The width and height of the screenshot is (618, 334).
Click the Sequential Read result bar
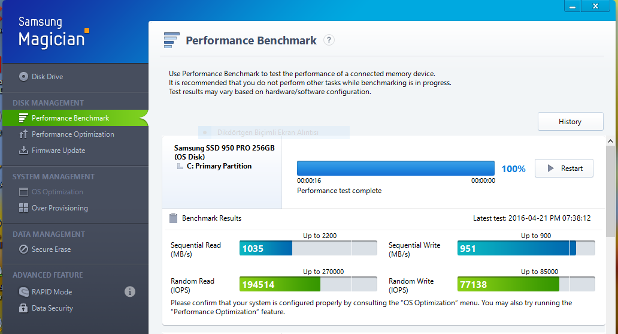[308, 248]
